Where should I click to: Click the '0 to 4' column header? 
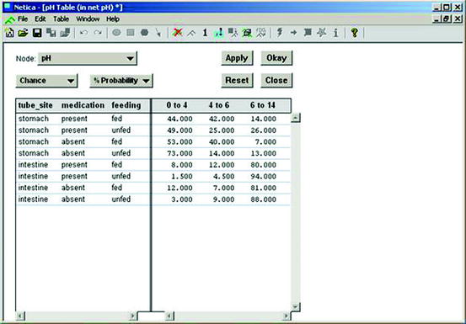[x=177, y=105]
